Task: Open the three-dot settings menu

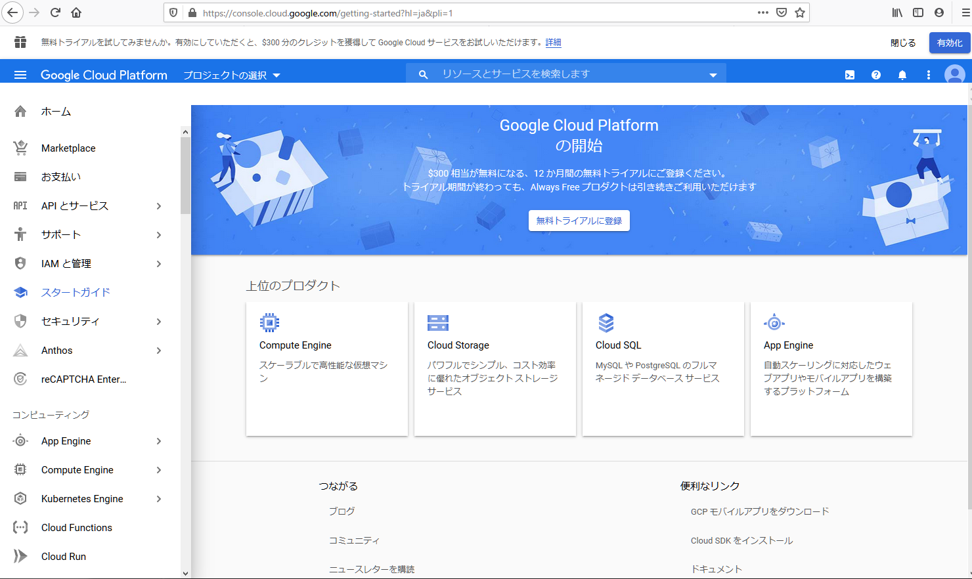Action: [929, 75]
